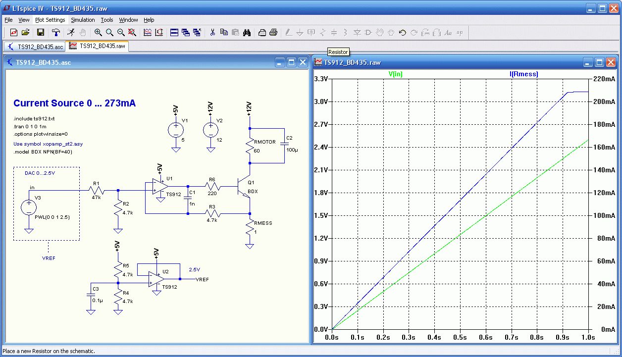Click the Run simulation icon

point(71,33)
